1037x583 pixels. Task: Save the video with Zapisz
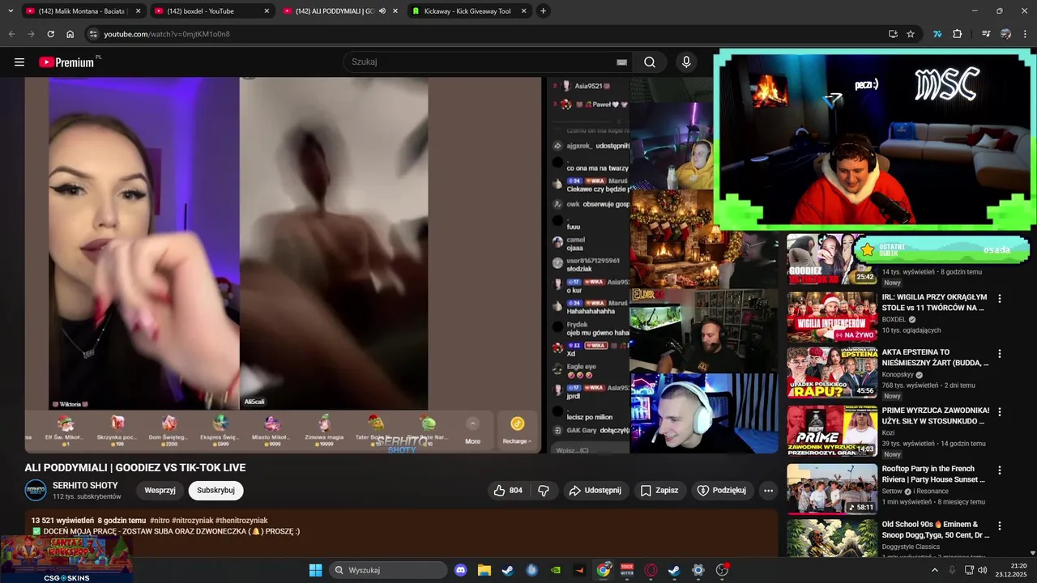[x=659, y=490]
